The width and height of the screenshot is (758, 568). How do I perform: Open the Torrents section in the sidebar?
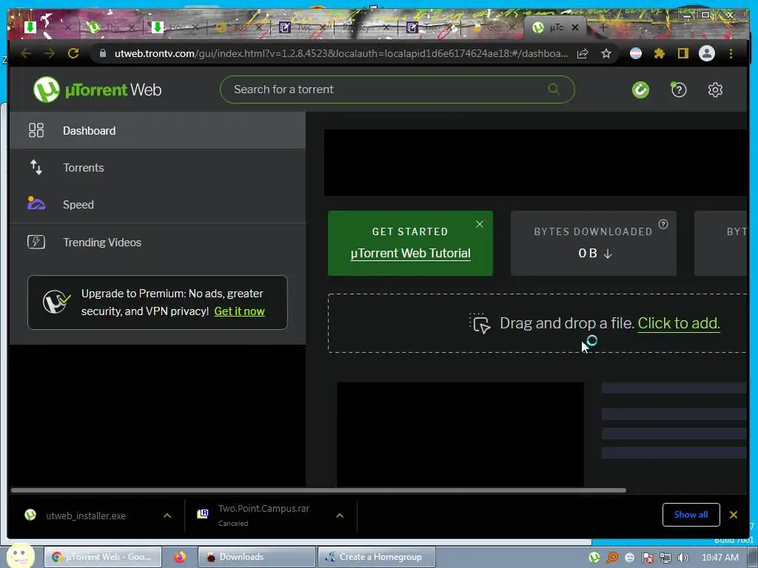[x=157, y=168]
